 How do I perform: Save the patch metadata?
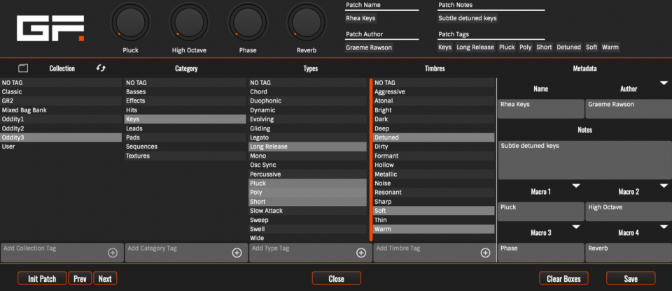pyautogui.click(x=631, y=278)
